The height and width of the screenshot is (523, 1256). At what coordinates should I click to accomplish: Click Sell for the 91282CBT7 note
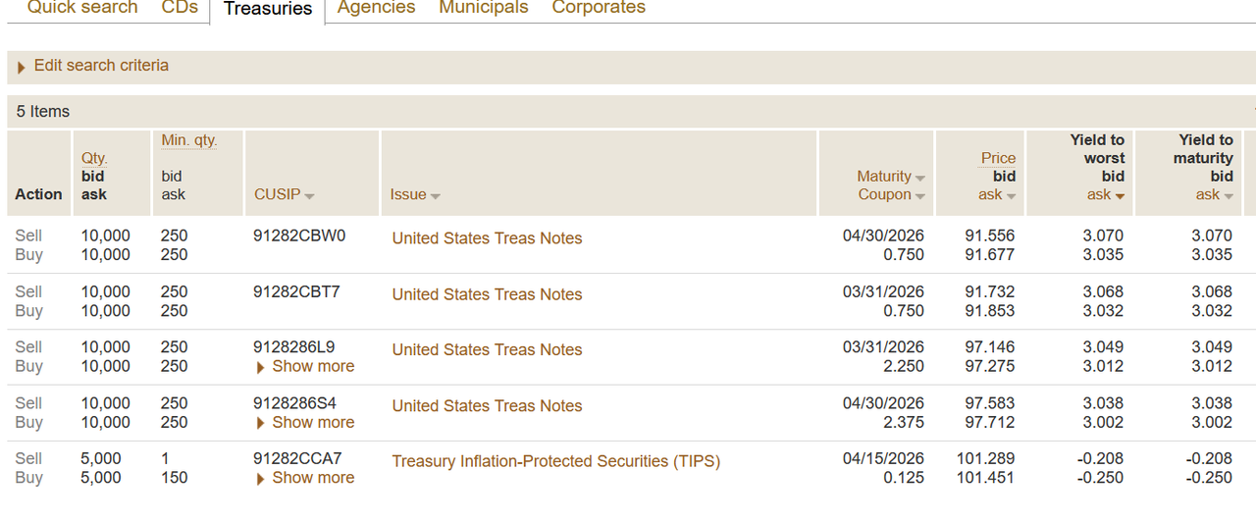pos(29,291)
